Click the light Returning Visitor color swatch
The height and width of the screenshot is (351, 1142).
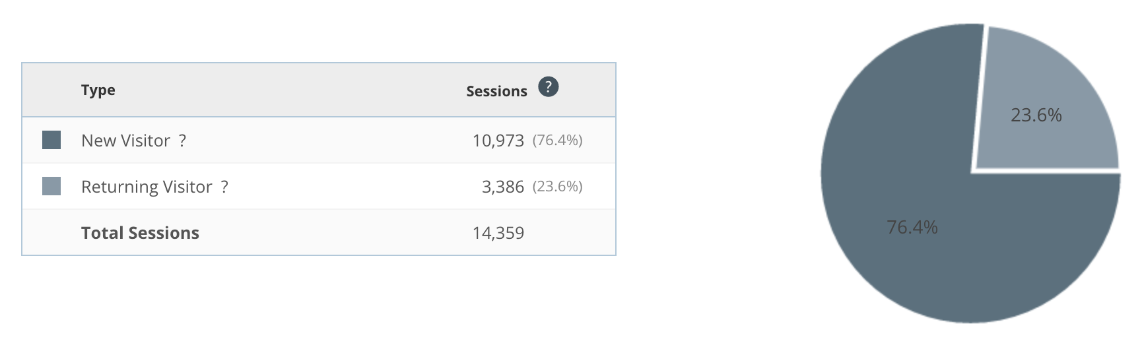[x=51, y=186]
